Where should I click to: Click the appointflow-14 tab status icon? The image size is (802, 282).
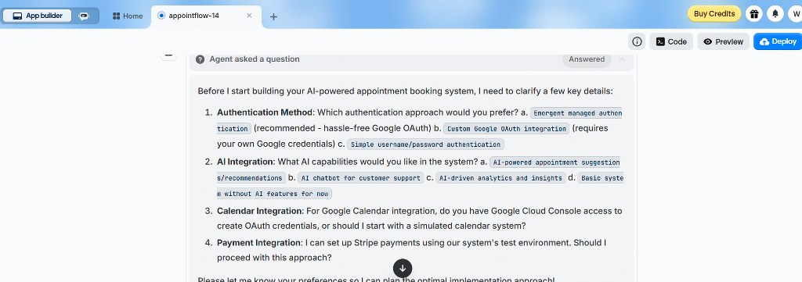pyautogui.click(x=161, y=16)
